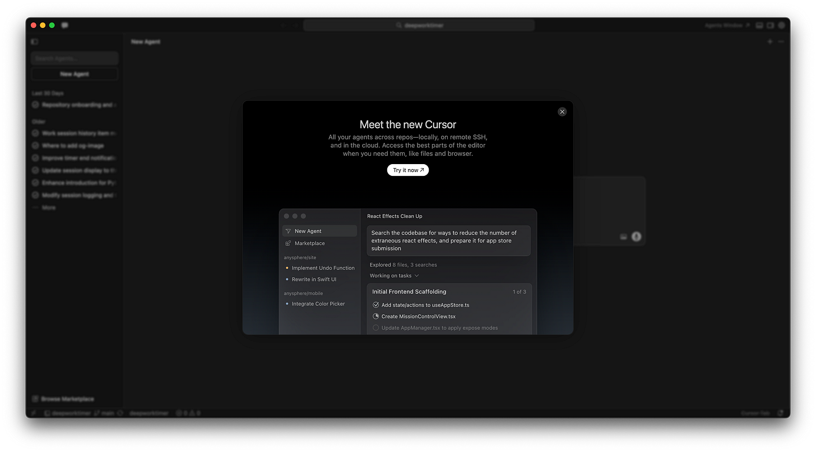Click the Explored 8 files, 3 searches text

coord(403,265)
